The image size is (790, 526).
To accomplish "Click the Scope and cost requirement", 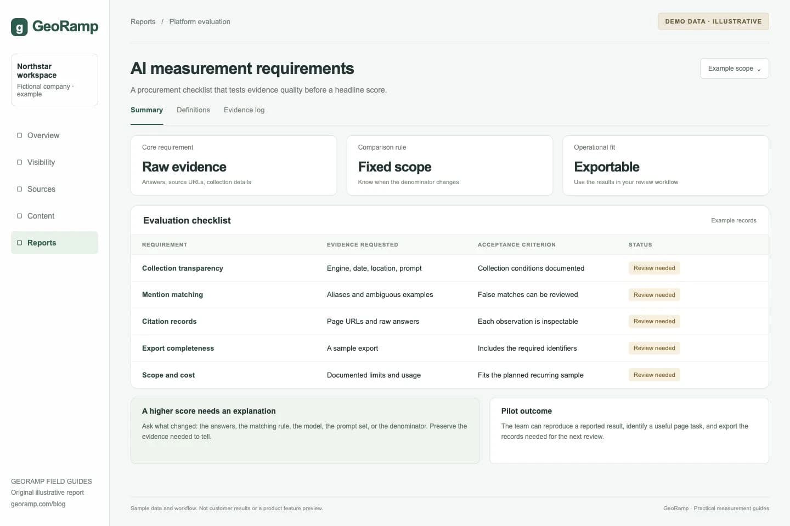I will coord(168,375).
